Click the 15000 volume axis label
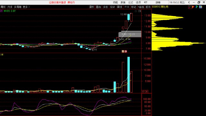This screenshot has width=206, height=116. point(147,59)
